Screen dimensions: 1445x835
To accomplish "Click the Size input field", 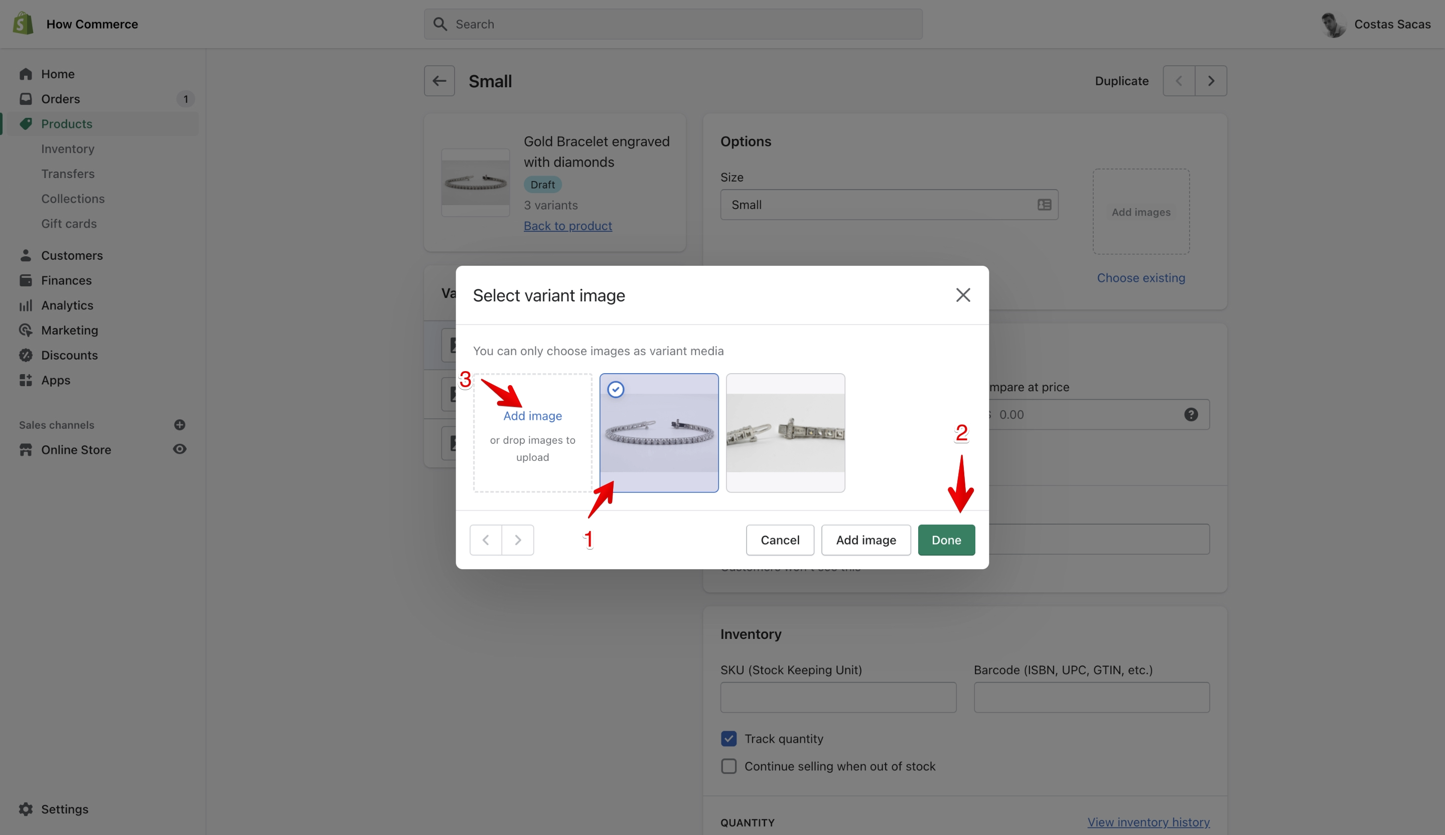I will click(889, 205).
